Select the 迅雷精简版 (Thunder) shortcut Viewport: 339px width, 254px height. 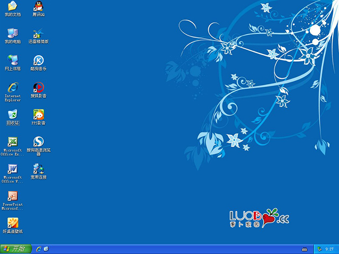coord(38,33)
